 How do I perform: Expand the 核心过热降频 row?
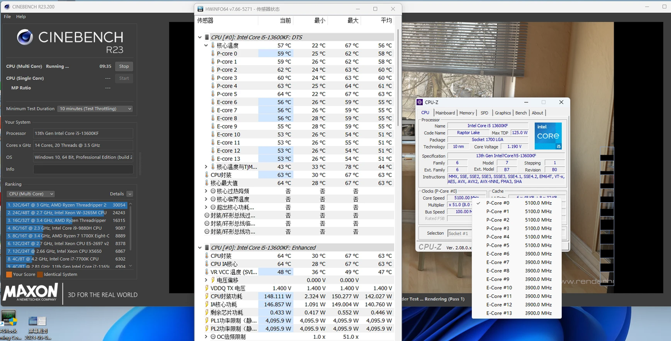(206, 191)
